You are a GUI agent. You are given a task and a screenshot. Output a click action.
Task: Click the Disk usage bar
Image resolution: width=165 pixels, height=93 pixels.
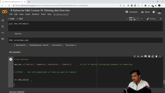click(136, 20)
